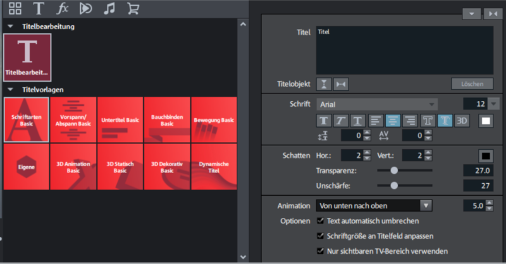The height and width of the screenshot is (264, 506).
Task: Center title object vertically
Action: 324,84
